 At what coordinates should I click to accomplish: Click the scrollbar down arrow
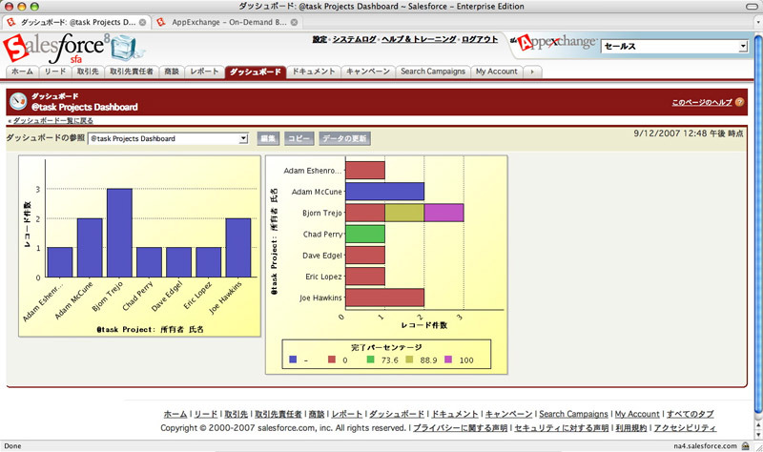click(757, 436)
